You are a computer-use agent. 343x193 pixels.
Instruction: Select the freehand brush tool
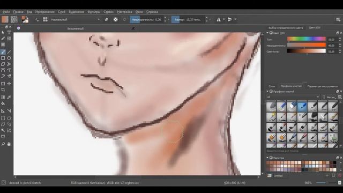coord(3,52)
